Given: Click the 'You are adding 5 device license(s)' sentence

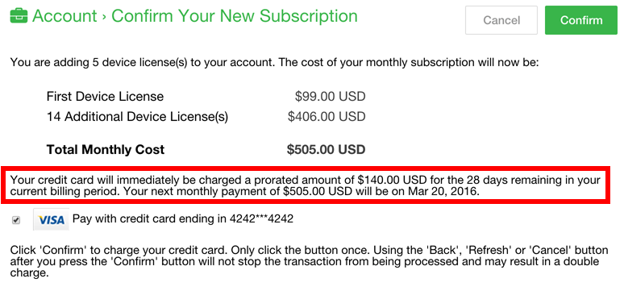Looking at the screenshot, I should point(274,63).
